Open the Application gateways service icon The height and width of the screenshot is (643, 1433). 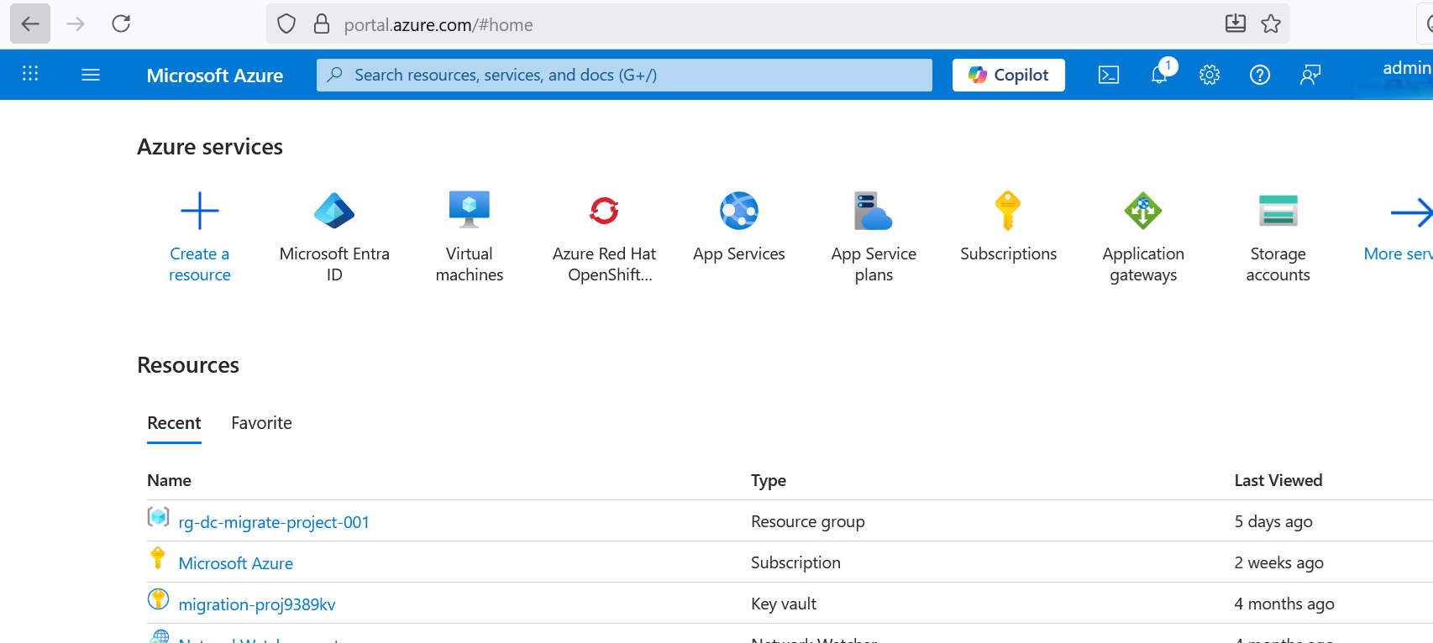(1143, 211)
